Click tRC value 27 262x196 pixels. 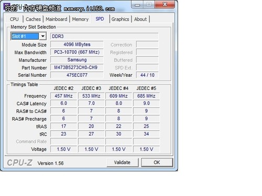(x=91, y=134)
